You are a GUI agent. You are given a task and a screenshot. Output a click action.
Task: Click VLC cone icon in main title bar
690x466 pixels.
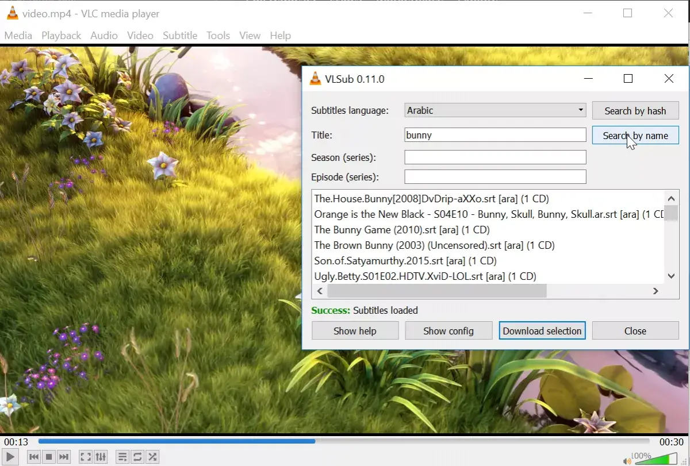(12, 13)
